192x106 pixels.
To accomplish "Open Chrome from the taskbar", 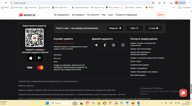I will pos(138,103).
